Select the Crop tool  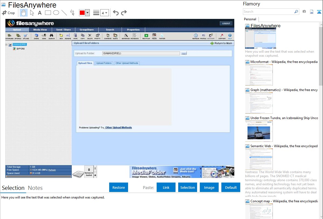click(8, 13)
